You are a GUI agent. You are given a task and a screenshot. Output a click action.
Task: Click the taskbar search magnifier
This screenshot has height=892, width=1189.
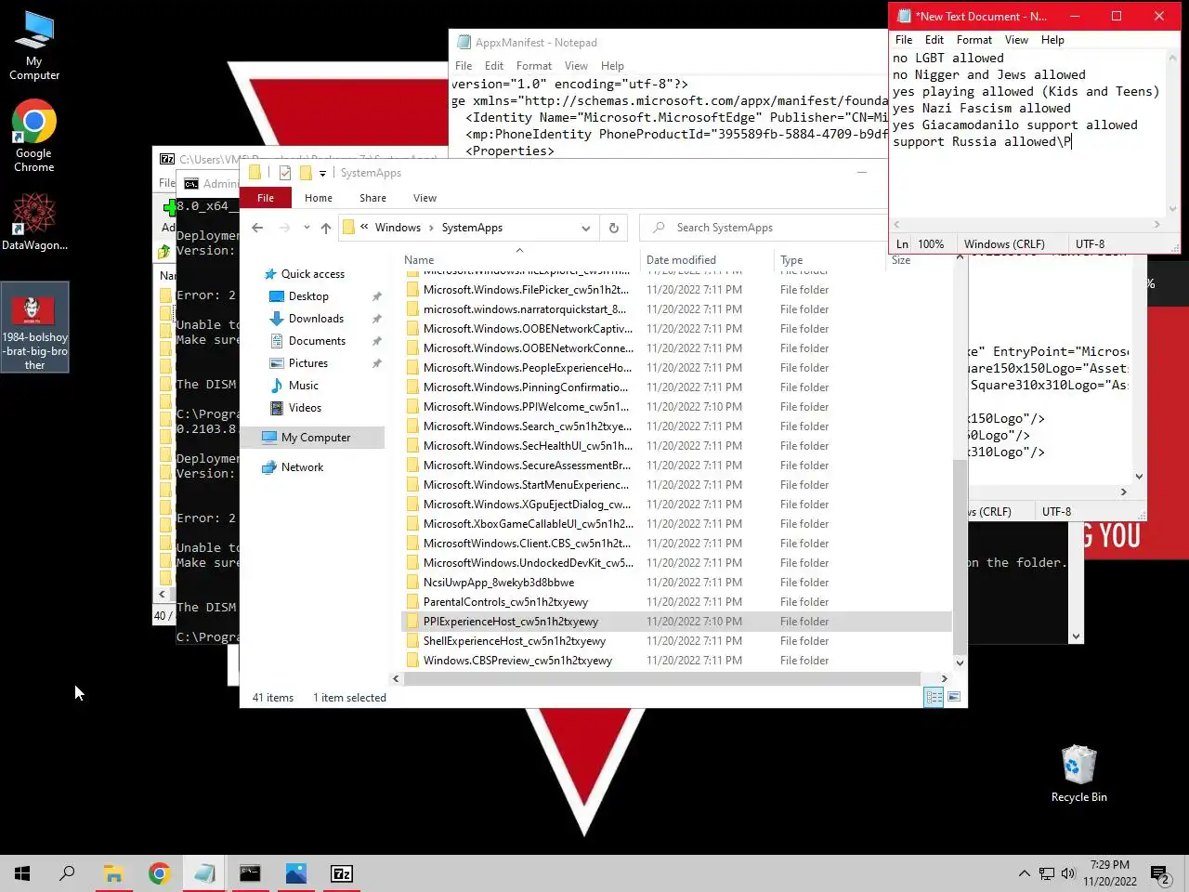(x=67, y=873)
